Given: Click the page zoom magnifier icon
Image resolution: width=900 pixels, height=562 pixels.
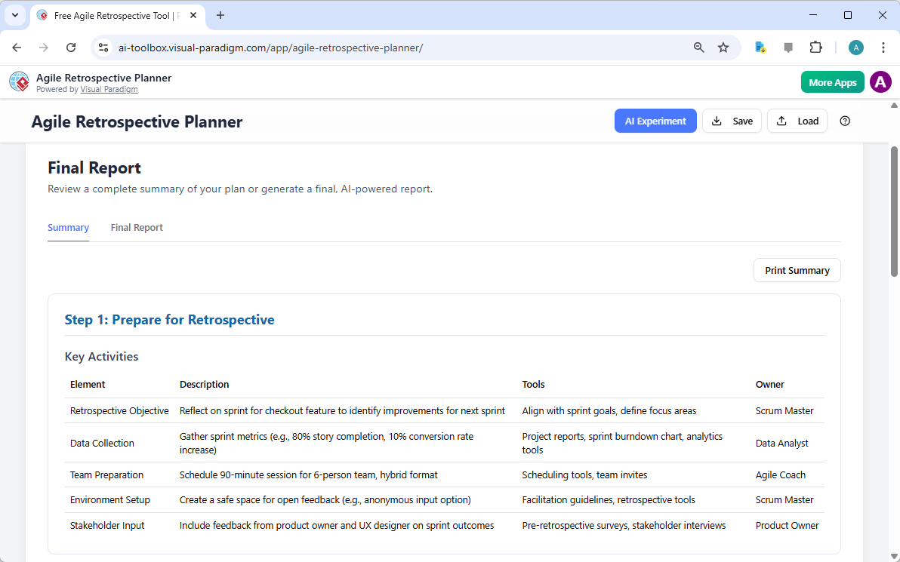Looking at the screenshot, I should coord(698,47).
